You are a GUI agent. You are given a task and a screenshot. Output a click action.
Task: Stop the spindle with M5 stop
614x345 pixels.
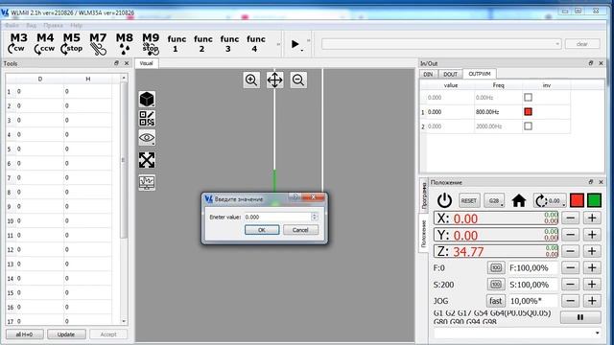click(x=71, y=43)
